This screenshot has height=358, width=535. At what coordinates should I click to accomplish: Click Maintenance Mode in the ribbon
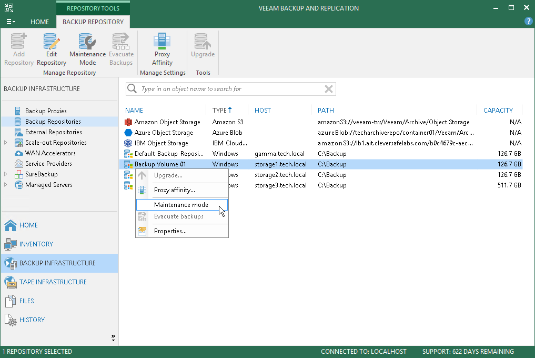point(87,49)
